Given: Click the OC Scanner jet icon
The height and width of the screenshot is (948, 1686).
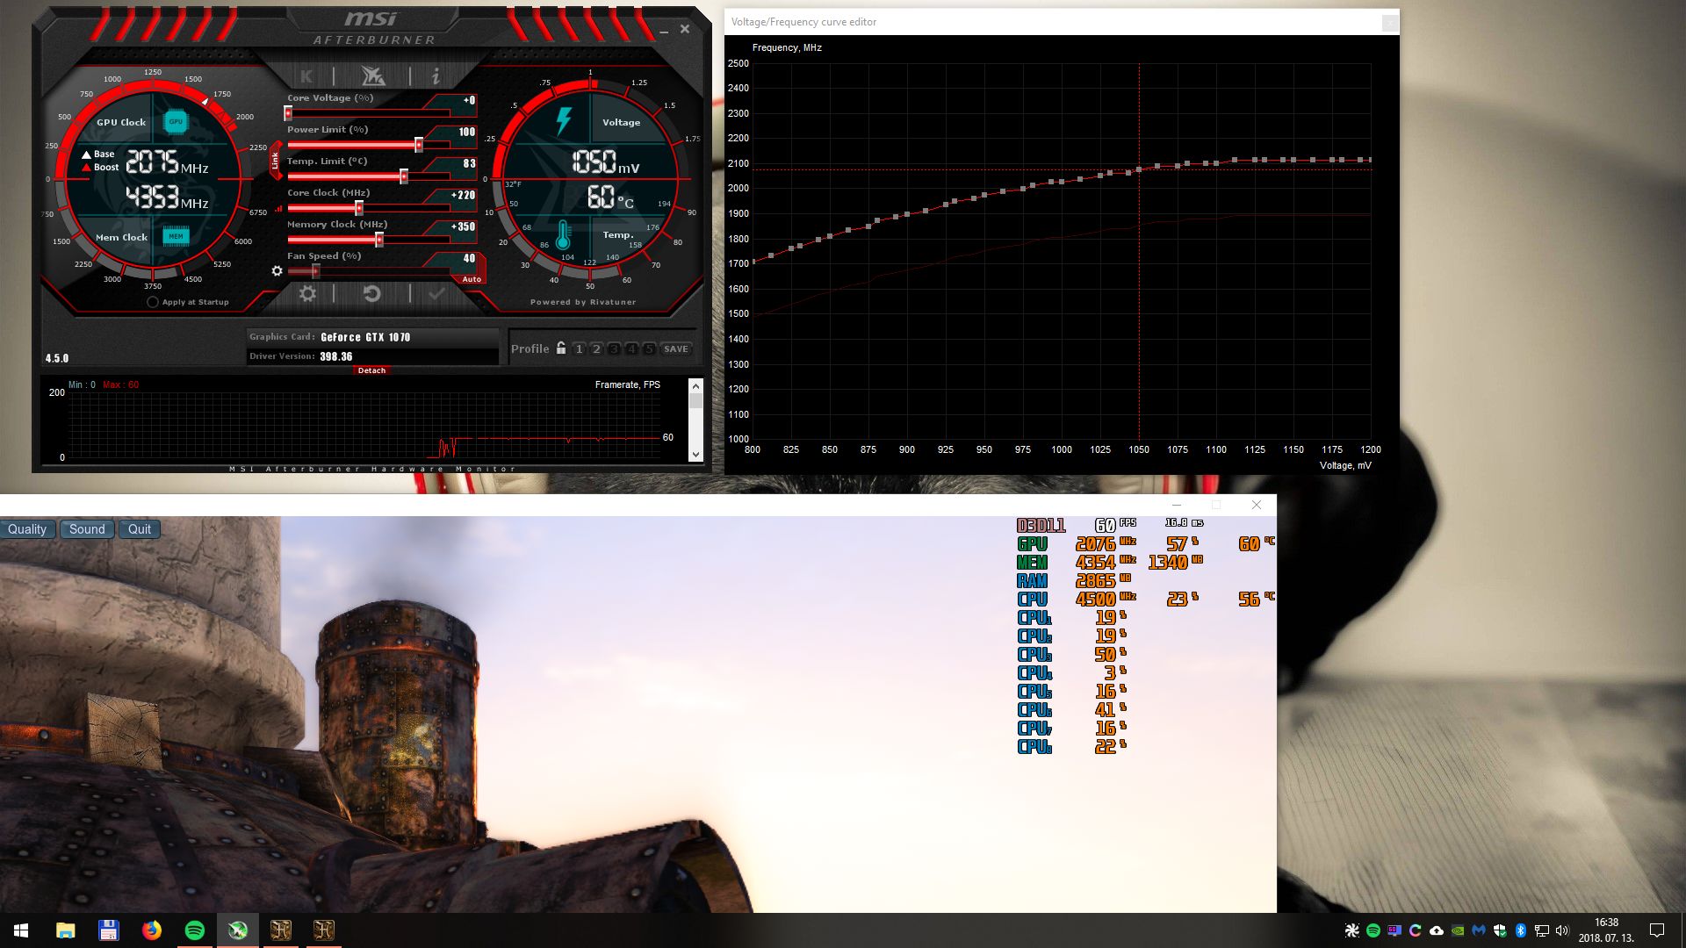Looking at the screenshot, I should [372, 76].
